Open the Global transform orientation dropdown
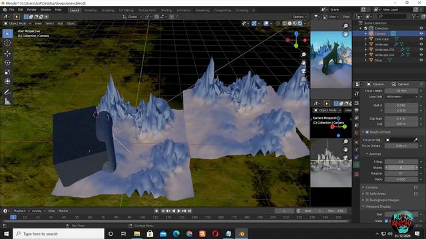Viewport: 426px width, 239px height. pos(132,17)
